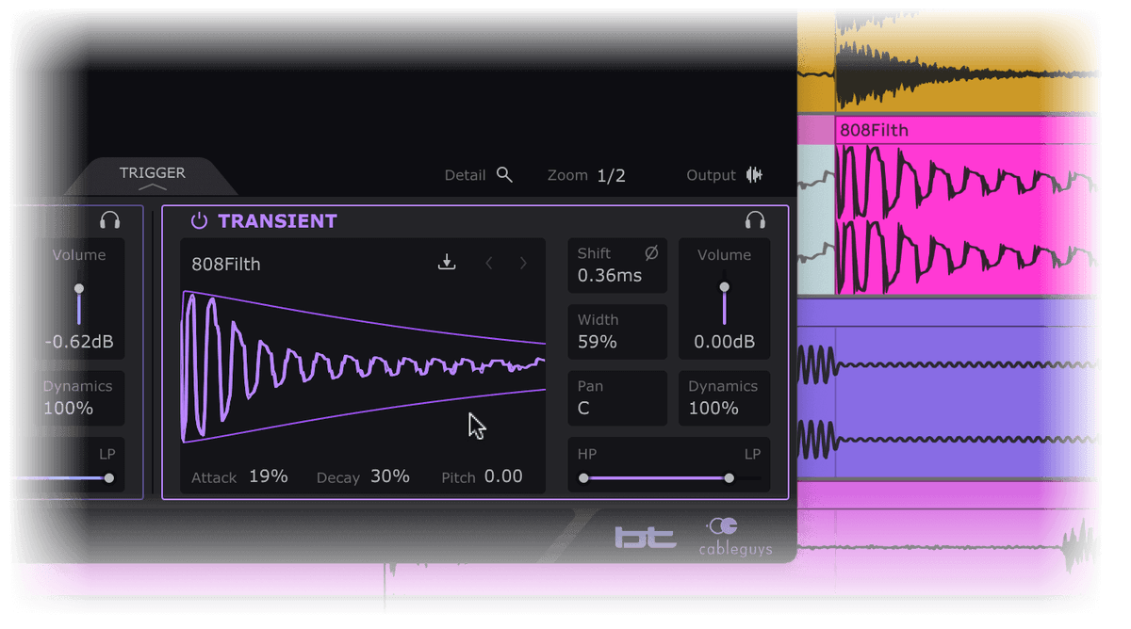1131x629 pixels.
Task: Click the BT logo
Action: (x=646, y=537)
